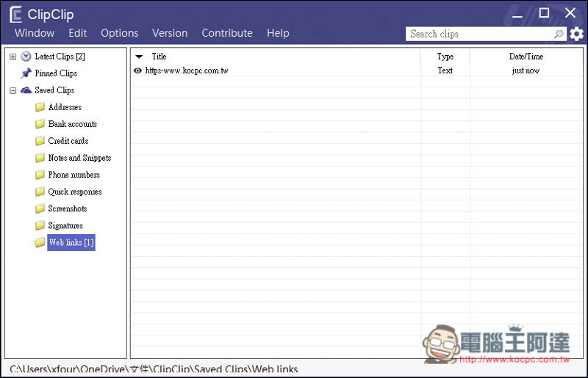The width and height of the screenshot is (588, 378).
Task: Open the Signatures folder
Action: point(65,225)
